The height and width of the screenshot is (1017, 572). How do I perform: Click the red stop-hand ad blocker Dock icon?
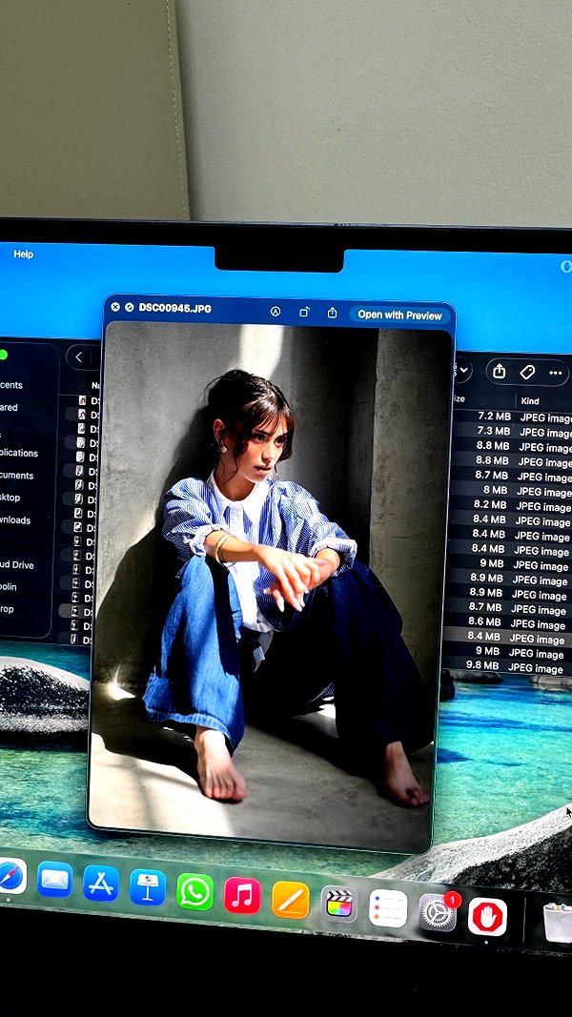[x=488, y=917]
